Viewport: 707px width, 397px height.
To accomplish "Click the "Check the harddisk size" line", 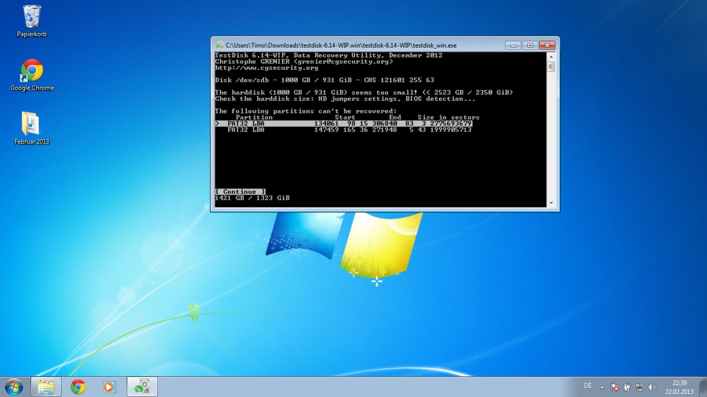I will pos(345,99).
